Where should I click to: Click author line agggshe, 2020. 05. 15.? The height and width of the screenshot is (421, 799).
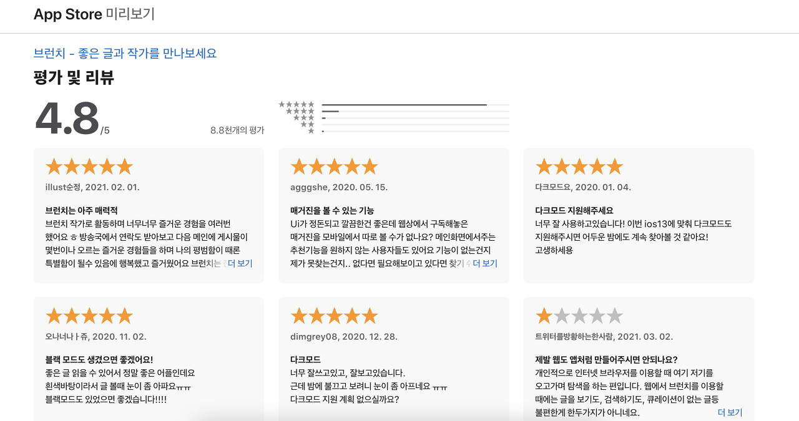click(x=339, y=187)
